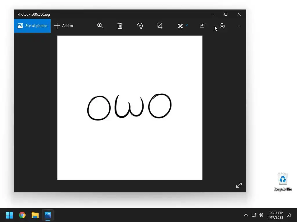Image resolution: width=297 pixels, height=222 pixels.
Task: Zoom in with the magnifier icon
Action: (100, 26)
